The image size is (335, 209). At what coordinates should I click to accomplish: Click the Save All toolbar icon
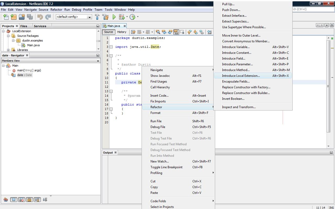(x=30, y=17)
